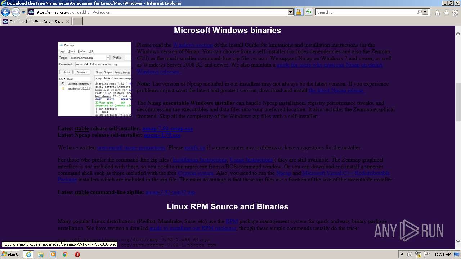Open the Action Center flag icon
461x259 pixels.
pyautogui.click(x=427, y=254)
